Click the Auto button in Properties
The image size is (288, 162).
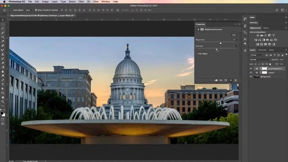click(234, 35)
